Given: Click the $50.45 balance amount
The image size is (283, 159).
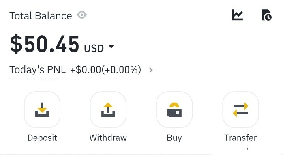Looking at the screenshot, I should point(45,44).
